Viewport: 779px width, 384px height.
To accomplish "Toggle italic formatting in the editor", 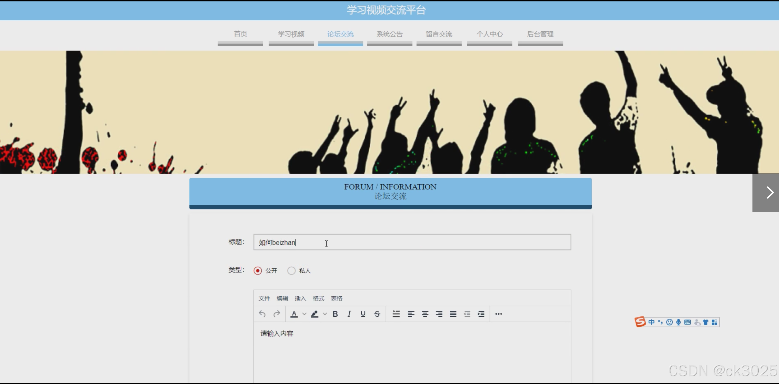I will click(x=349, y=314).
